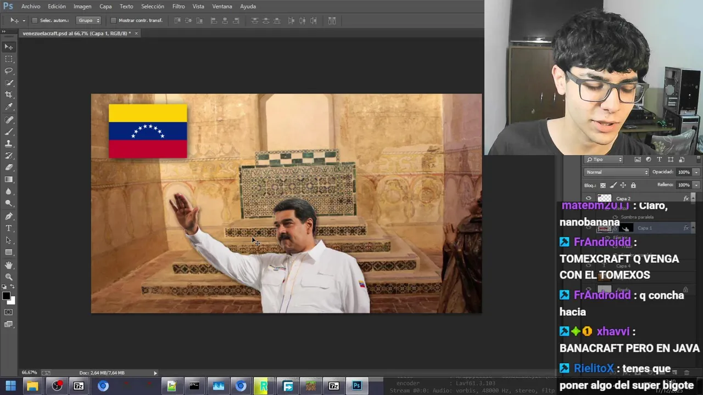Select the Crop tool
This screenshot has height=395, width=703.
coord(9,95)
